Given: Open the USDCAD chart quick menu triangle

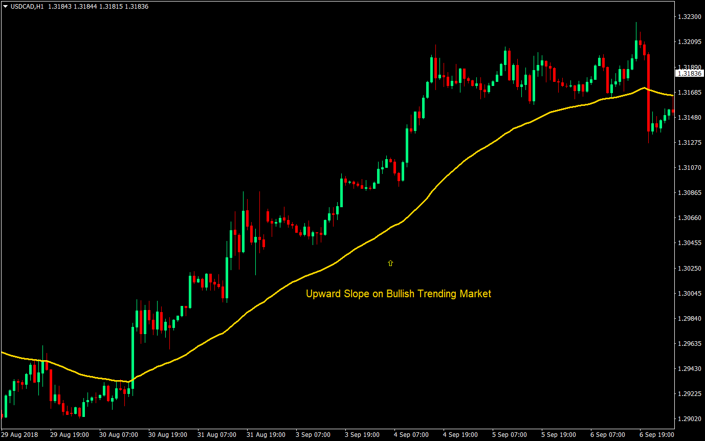Looking at the screenshot, I should point(5,7).
